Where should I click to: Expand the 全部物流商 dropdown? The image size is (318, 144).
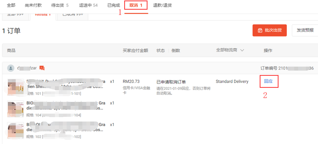(230, 50)
